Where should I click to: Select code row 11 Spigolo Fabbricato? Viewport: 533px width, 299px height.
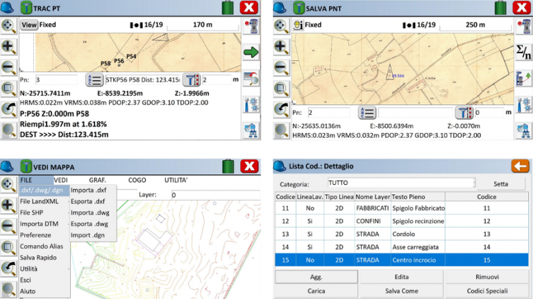click(402, 208)
